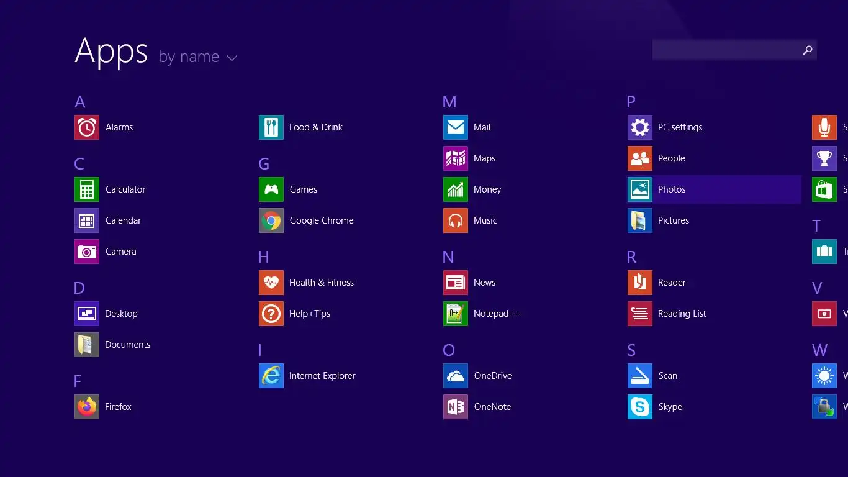Launch the Reader app icon
Viewport: 848px width, 477px height.
coord(640,283)
